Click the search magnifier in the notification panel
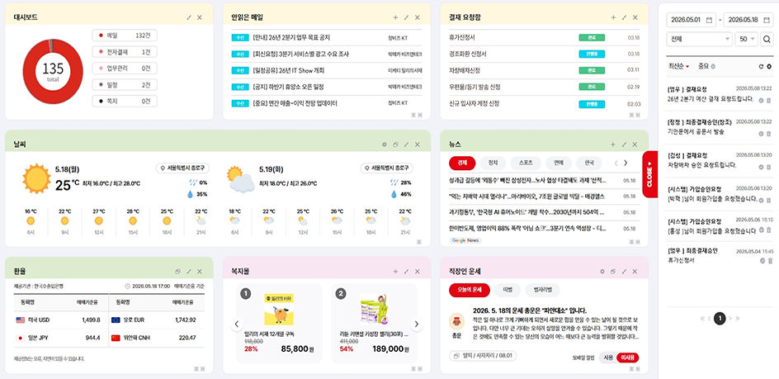779x379 pixels. 767,39
